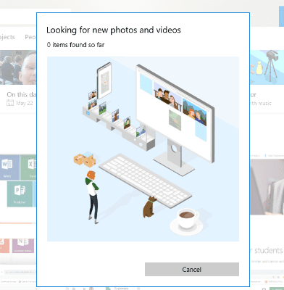The width and height of the screenshot is (284, 290).
Task: Open the camera on tripod video card
Action: tap(267, 67)
